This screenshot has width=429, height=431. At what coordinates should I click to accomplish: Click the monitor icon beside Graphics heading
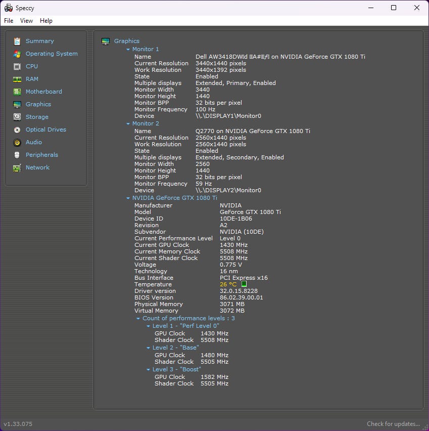(106, 41)
